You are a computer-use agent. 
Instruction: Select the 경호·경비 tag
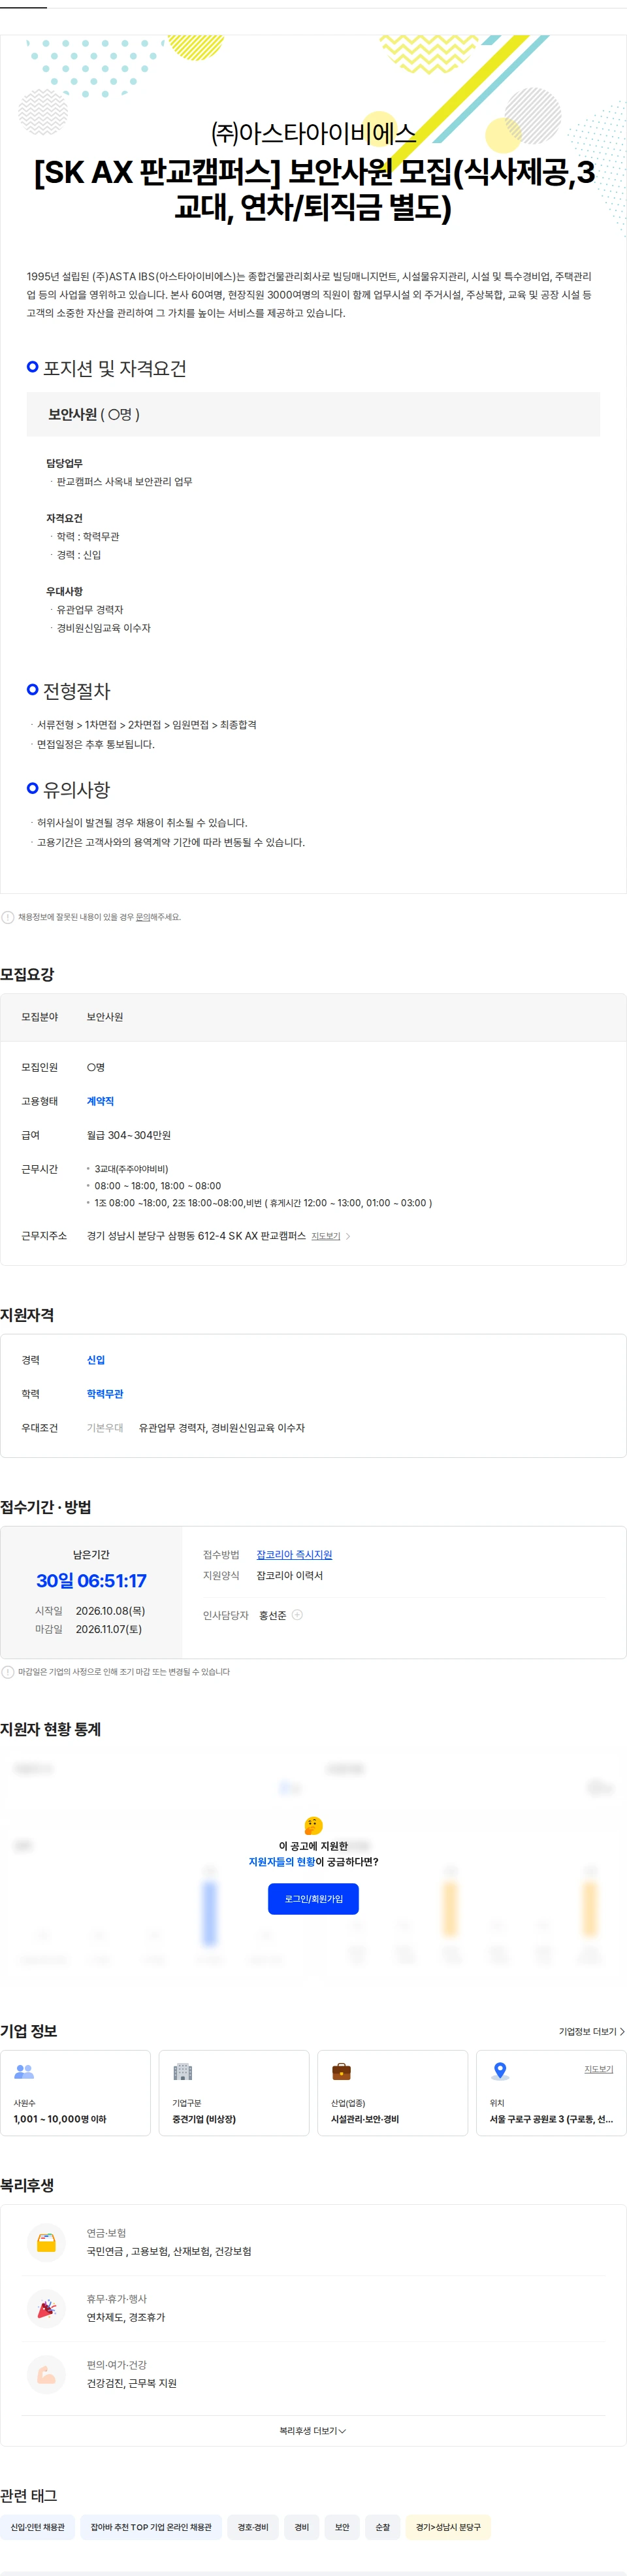(x=253, y=2527)
